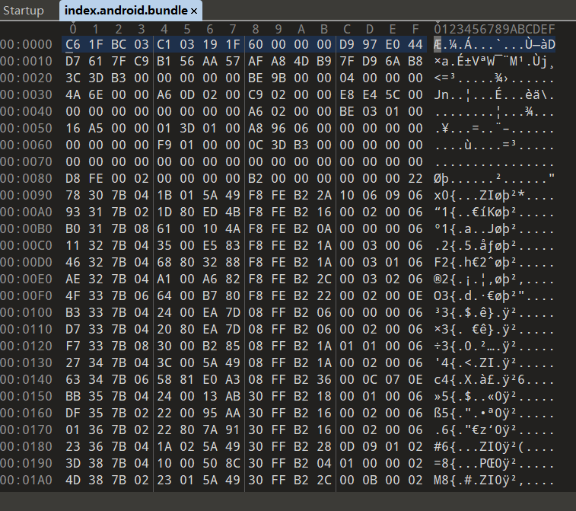
Task: Select byte C6 in row 00:0000
Action: [x=73, y=44]
